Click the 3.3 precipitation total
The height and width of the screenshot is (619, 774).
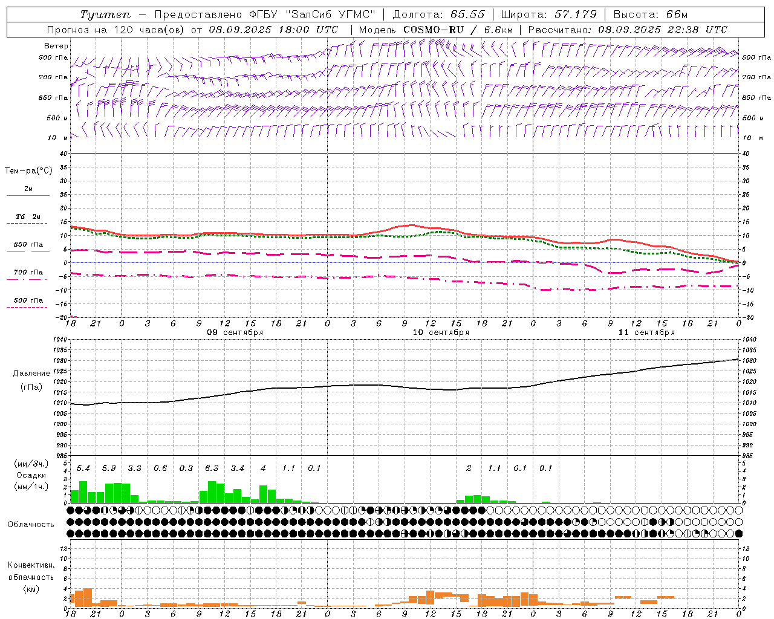[135, 468]
